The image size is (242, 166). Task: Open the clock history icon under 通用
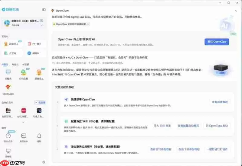(x=8, y=136)
